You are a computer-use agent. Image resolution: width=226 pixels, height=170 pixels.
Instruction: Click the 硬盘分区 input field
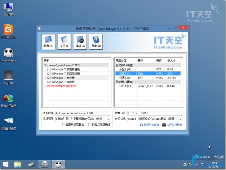(155, 113)
